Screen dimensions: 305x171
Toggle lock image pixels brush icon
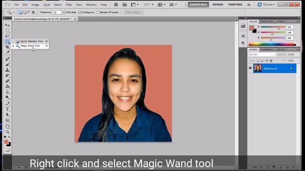pyautogui.click(x=263, y=60)
